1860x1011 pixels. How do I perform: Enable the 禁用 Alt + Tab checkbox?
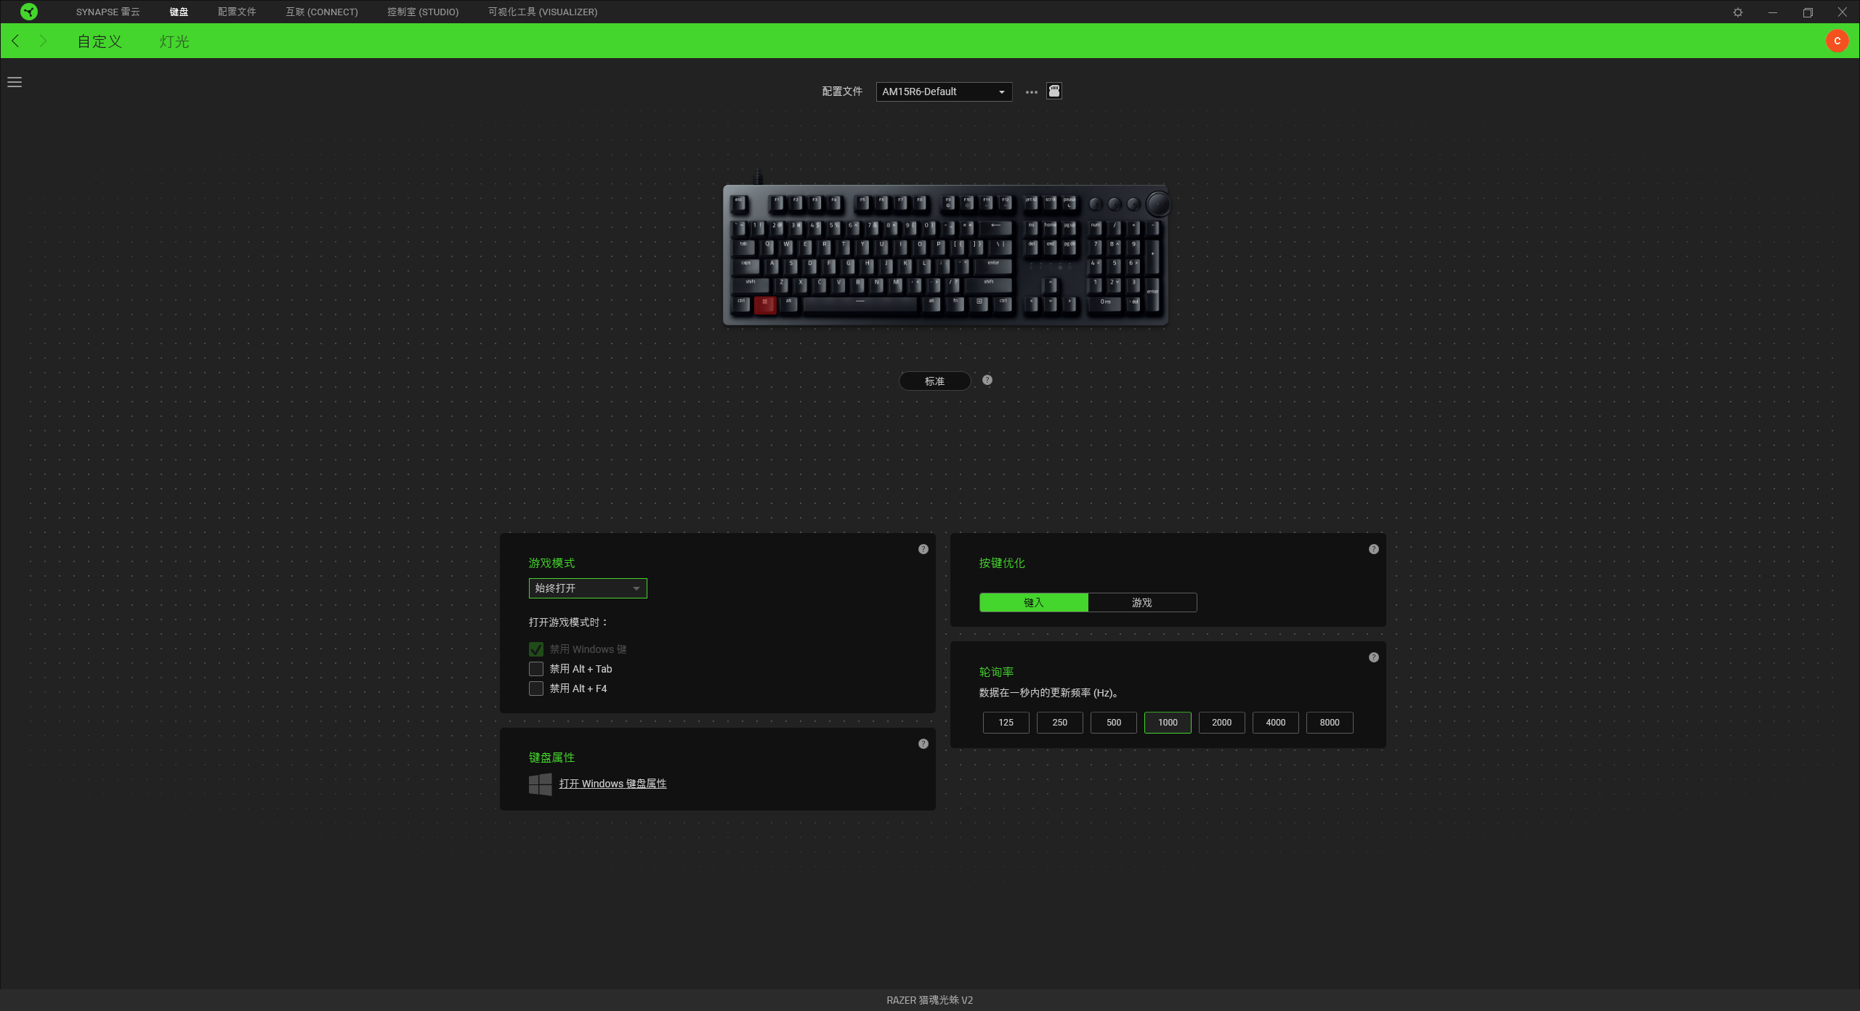536,669
